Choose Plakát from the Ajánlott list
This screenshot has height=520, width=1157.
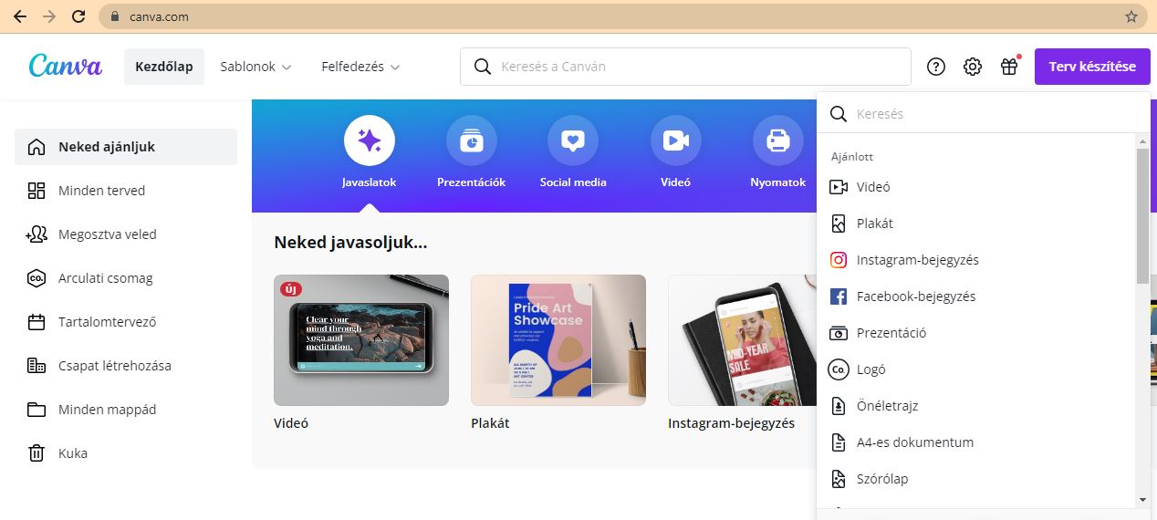976,224
